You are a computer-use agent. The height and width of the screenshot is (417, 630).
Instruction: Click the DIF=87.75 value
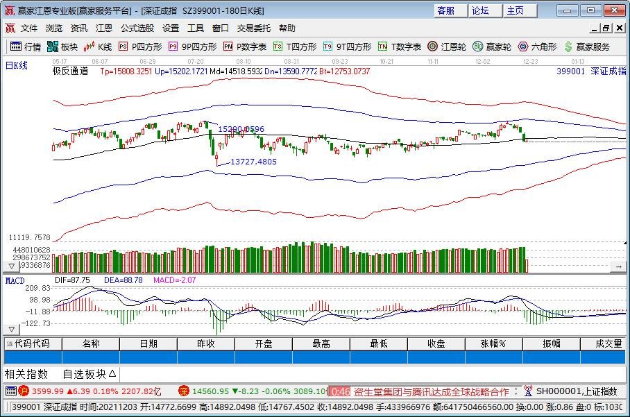(x=72, y=280)
